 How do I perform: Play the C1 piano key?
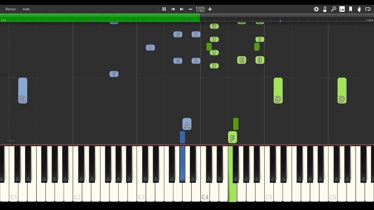tap(14, 192)
